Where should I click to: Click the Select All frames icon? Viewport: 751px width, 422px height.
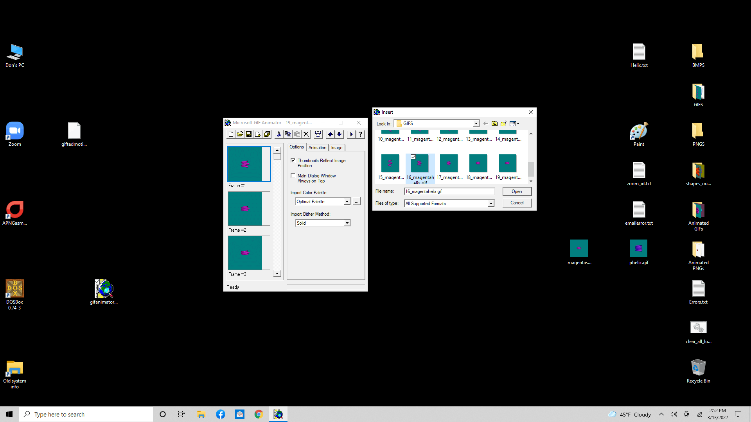[318, 134]
